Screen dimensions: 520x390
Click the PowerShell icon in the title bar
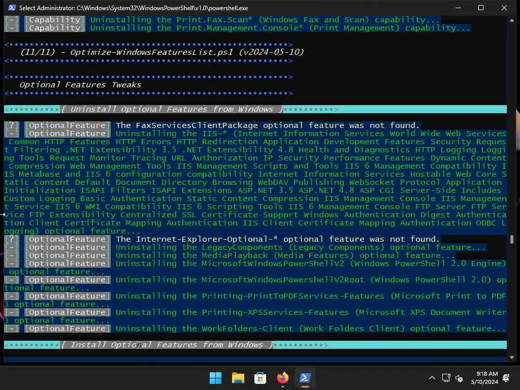(x=12, y=8)
